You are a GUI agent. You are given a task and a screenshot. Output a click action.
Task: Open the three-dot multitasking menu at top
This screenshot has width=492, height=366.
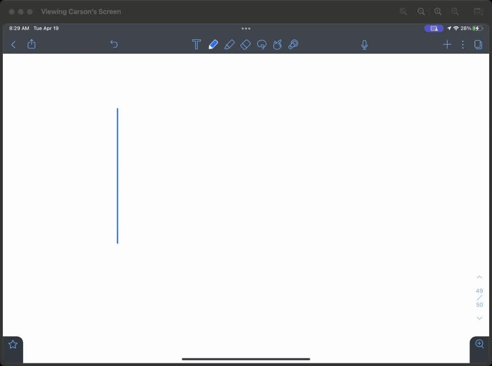[x=246, y=28]
